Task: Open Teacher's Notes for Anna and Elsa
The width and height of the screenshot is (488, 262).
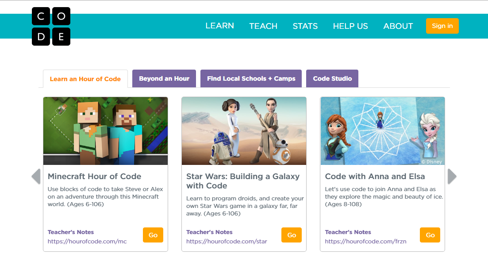Action: [x=348, y=232]
